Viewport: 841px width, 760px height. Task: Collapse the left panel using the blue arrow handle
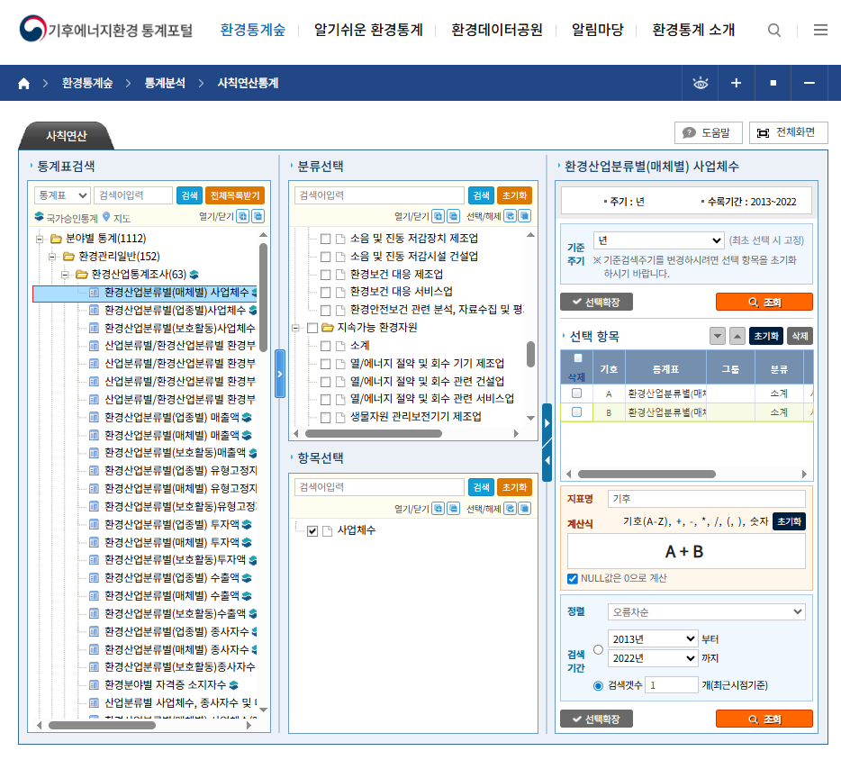click(x=279, y=373)
